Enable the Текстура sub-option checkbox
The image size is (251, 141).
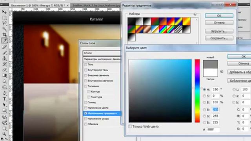(x=89, y=97)
